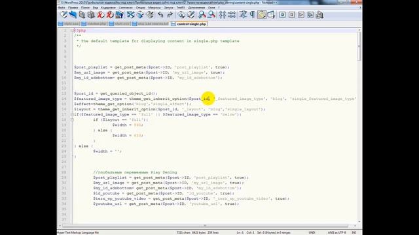Viewport: 419px width, 235px height.
Task: Zoom in with the magnifier plus icon
Action: (202, 15)
